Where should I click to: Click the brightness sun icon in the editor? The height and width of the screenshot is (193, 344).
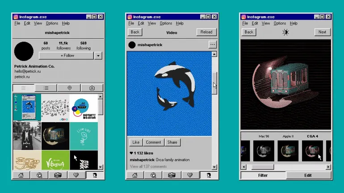tap(285, 32)
